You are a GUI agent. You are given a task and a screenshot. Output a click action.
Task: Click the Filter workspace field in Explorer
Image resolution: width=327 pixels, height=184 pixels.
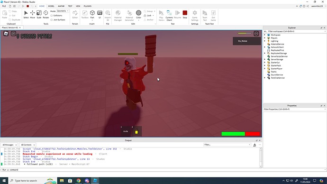click(295, 31)
